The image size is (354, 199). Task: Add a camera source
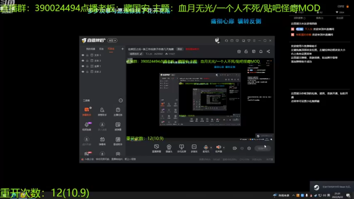coord(169,149)
